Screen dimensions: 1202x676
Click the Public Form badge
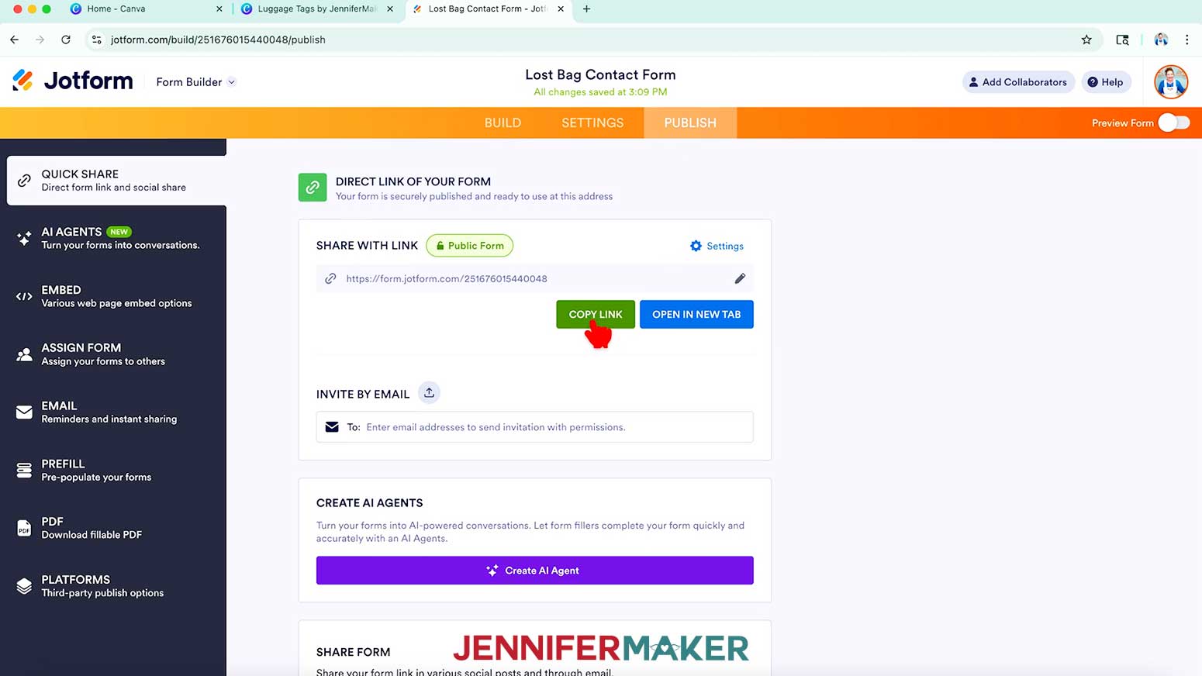point(469,246)
